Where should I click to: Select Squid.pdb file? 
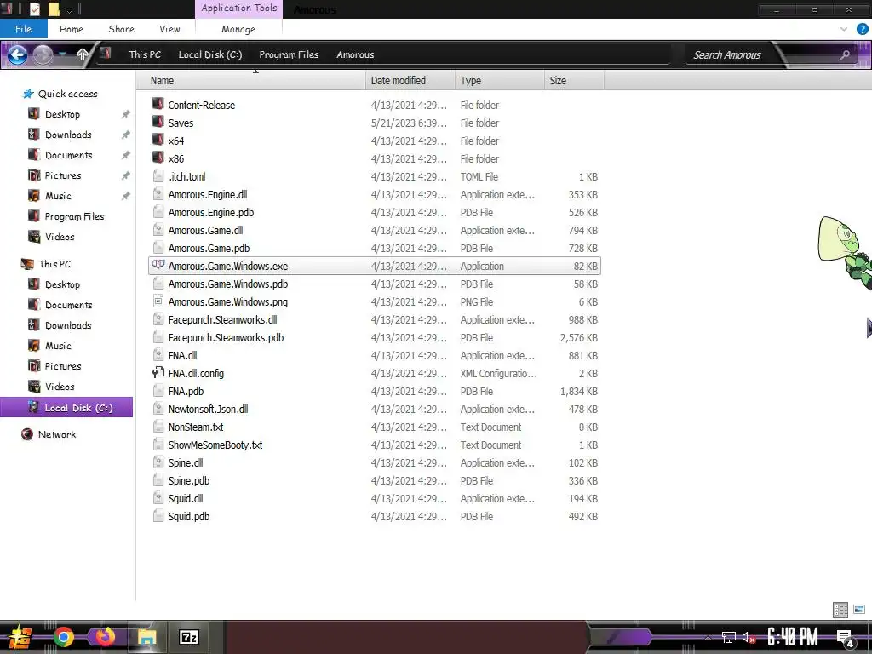(375, 517)
